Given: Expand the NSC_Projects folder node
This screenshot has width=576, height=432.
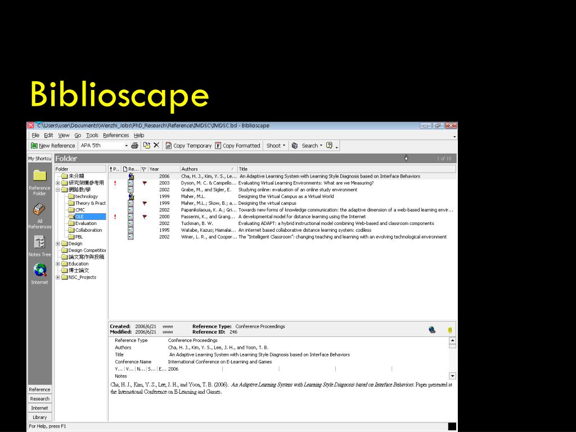Looking at the screenshot, I should [x=58, y=277].
